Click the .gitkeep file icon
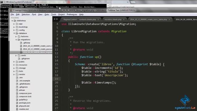The image size is (197, 111). [21, 43]
